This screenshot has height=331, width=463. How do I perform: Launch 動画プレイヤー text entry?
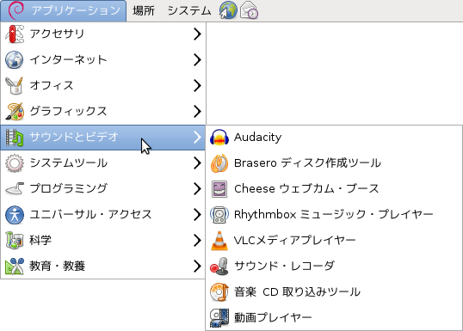click(273, 318)
